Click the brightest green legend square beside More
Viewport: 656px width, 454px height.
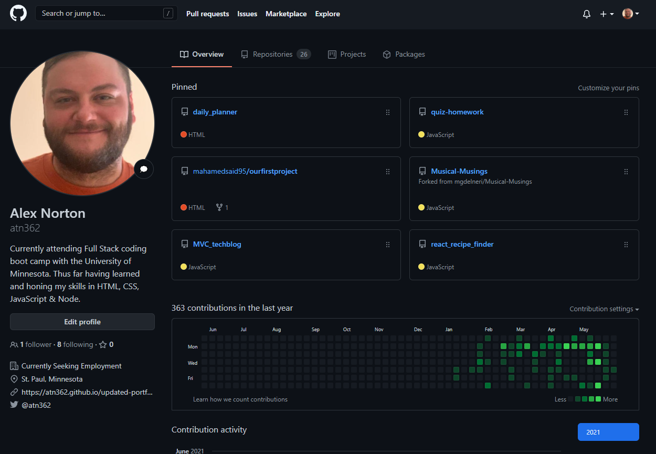tap(598, 399)
